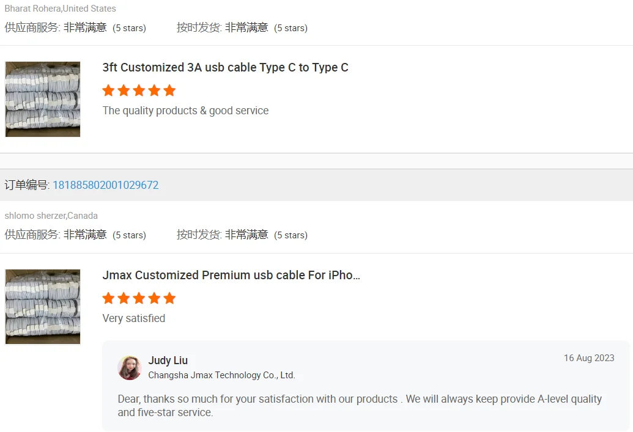Click "The quality products & good service" comment
The height and width of the screenshot is (432, 633).
[185, 111]
